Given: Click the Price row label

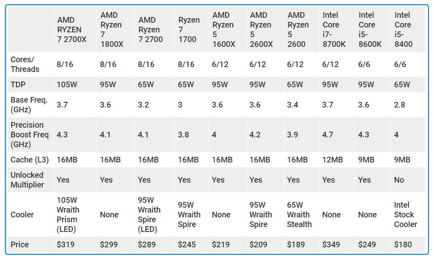Looking at the screenshot, I should 20,244.
